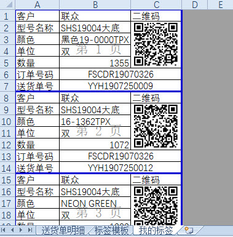Select 订单号码 cell in row 13
Image resolution: width=233 pixels, height=237 pixels.
[38, 156]
